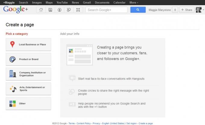The image size is (205, 125).
Task: Click the ©2012 Google footer text
Action: tap(59, 123)
